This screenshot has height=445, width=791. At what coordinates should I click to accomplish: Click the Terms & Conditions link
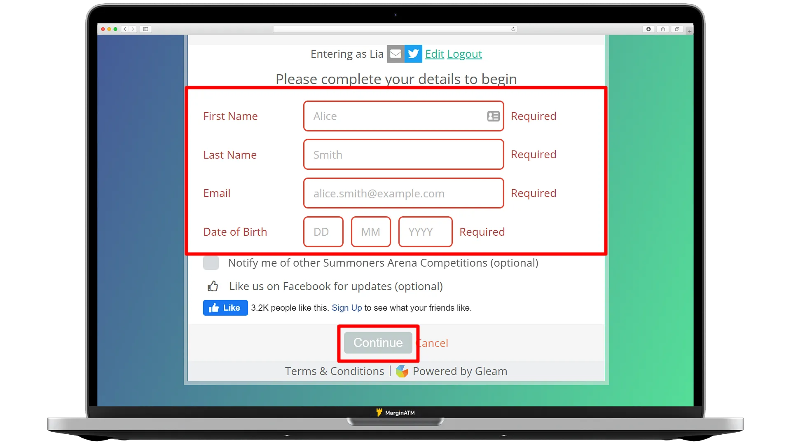coord(335,371)
